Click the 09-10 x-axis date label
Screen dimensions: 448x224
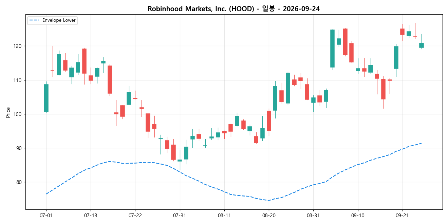(x=358, y=216)
